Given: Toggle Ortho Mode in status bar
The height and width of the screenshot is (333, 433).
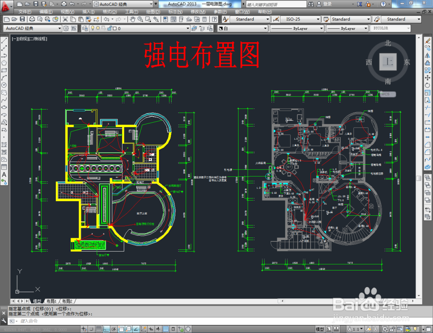Looking at the screenshot, I should point(106,329).
